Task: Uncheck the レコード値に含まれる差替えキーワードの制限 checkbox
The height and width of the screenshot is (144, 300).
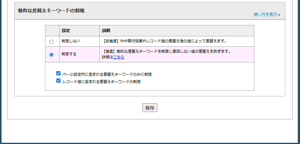Action: point(59,81)
